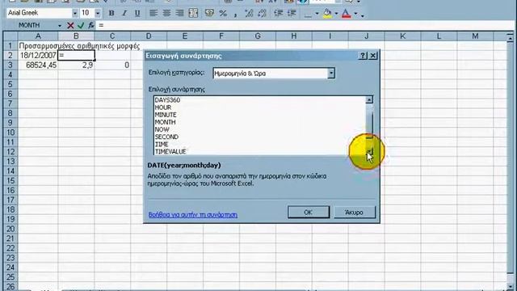The image size is (517, 291).
Task: Open fill color dropdown arrow
Action: [336, 14]
